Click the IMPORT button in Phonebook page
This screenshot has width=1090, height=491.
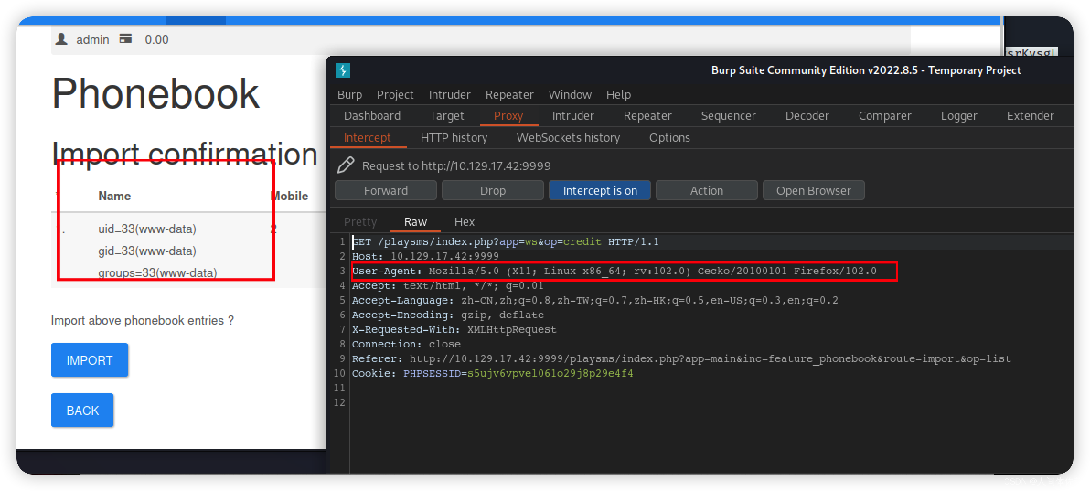coord(90,360)
